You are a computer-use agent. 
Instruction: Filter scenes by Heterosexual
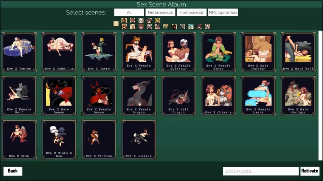160,12
